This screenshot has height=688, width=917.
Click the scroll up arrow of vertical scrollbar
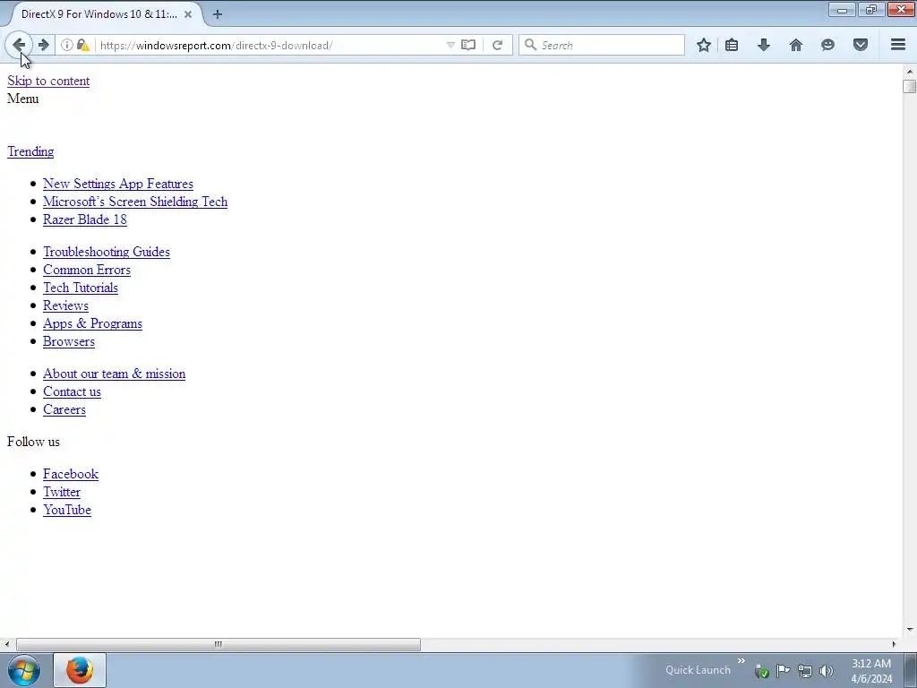coord(909,72)
